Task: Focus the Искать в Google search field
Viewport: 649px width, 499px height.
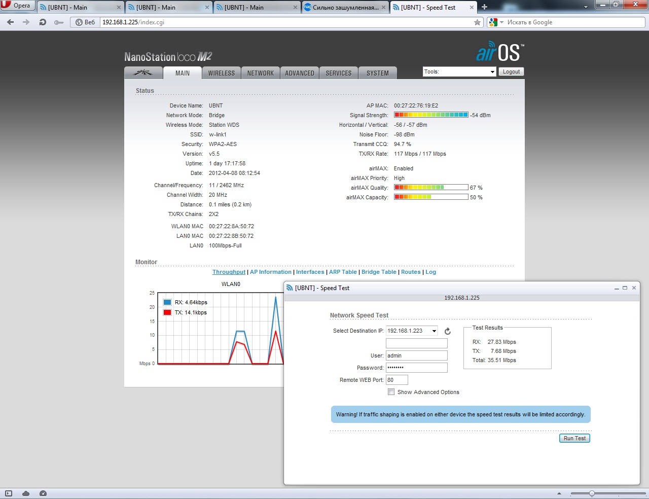Action: coord(574,22)
